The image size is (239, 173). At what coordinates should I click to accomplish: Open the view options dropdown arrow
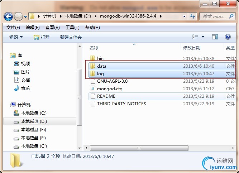pos(203,37)
